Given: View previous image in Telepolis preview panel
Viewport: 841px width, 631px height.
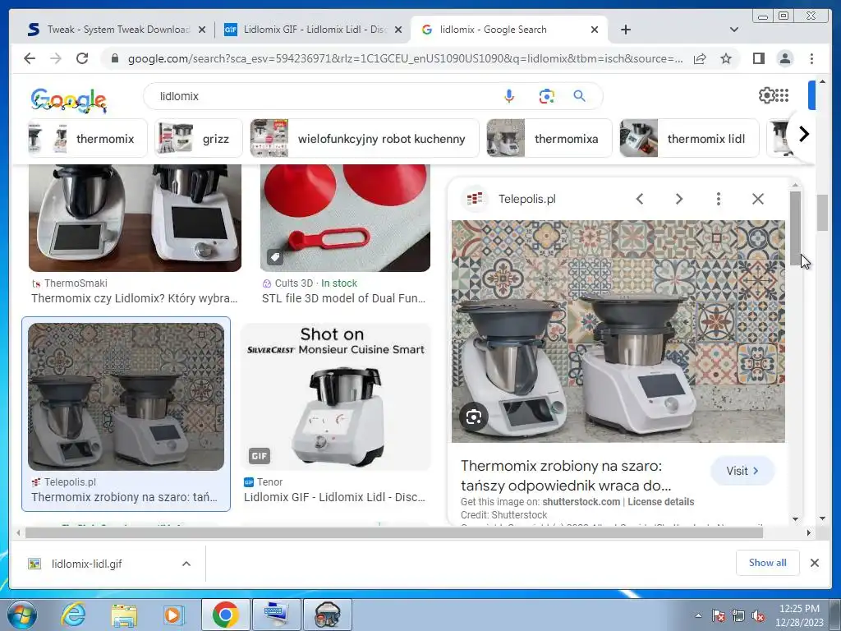Looking at the screenshot, I should 639,199.
